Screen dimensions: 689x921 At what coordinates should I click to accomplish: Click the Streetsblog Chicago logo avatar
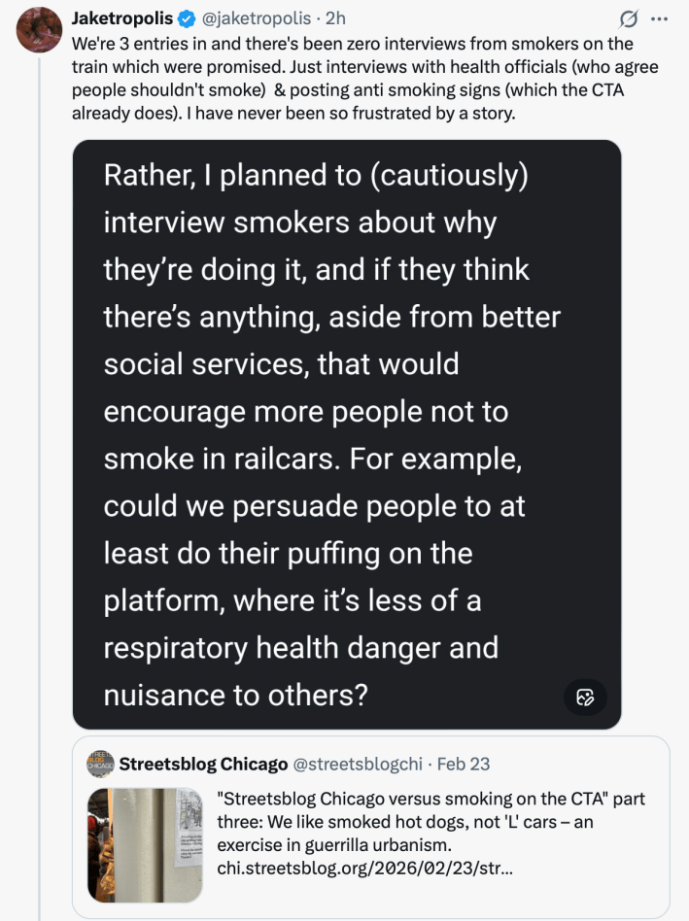[x=100, y=764]
